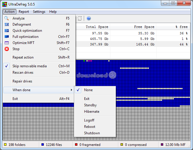The width and height of the screenshot is (193, 150).
Task: Choose Analyze from the Action menu
Action: (x=39, y=18)
